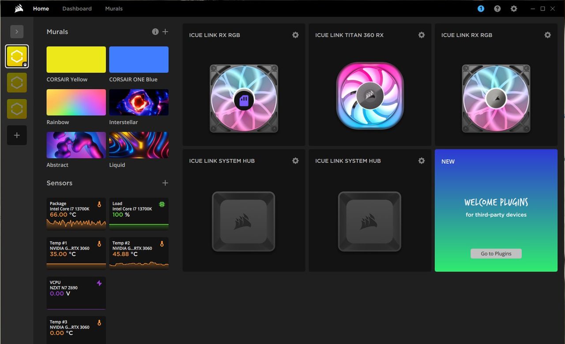565x344 pixels.
Task: Open the Load Intel Core i7 sensor tile
Action: 139,214
